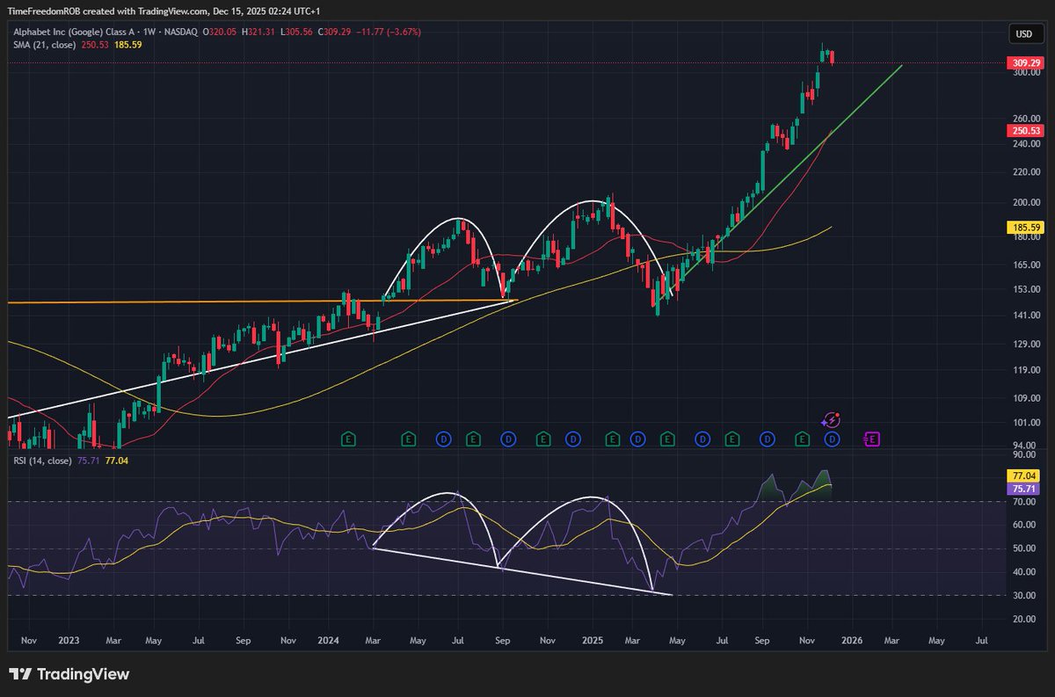Open the April 2024 earnings marker
This screenshot has width=1055, height=697.
click(x=408, y=438)
